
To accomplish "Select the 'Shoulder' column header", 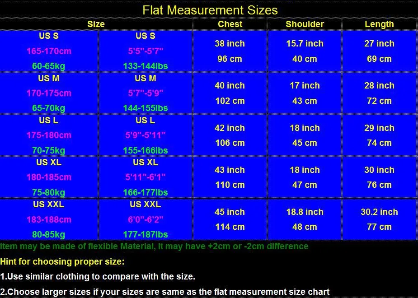I will click(x=305, y=24).
